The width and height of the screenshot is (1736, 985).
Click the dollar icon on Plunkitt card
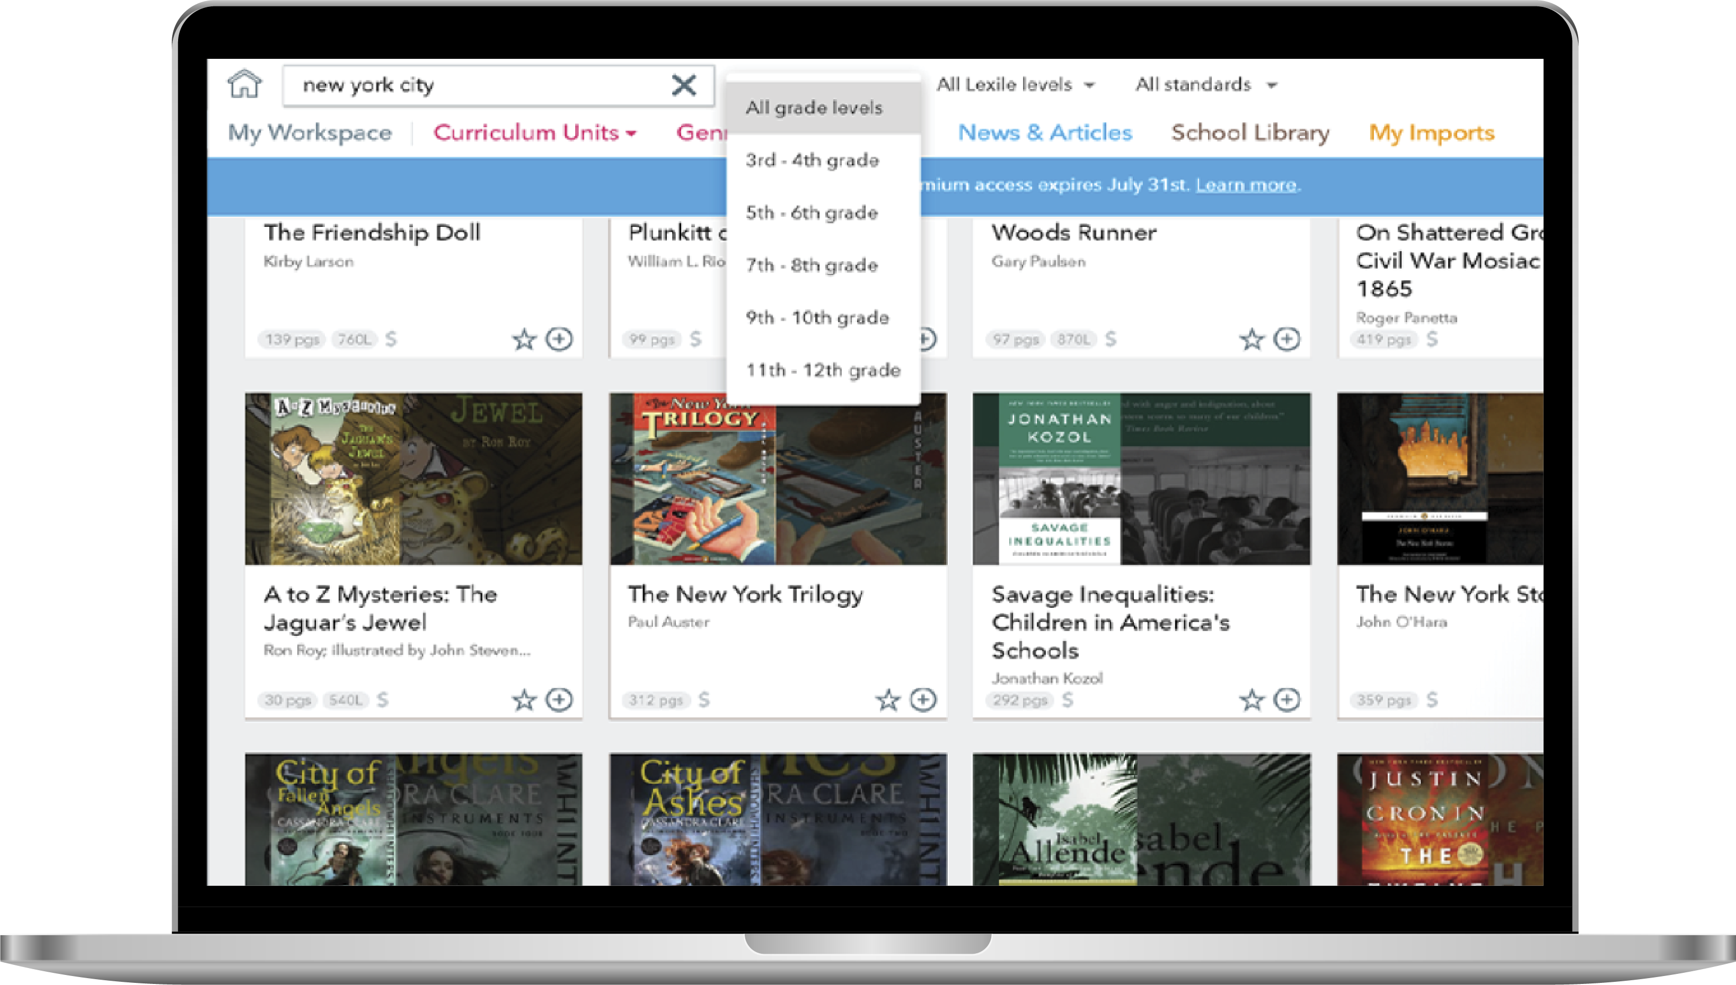[x=696, y=339]
